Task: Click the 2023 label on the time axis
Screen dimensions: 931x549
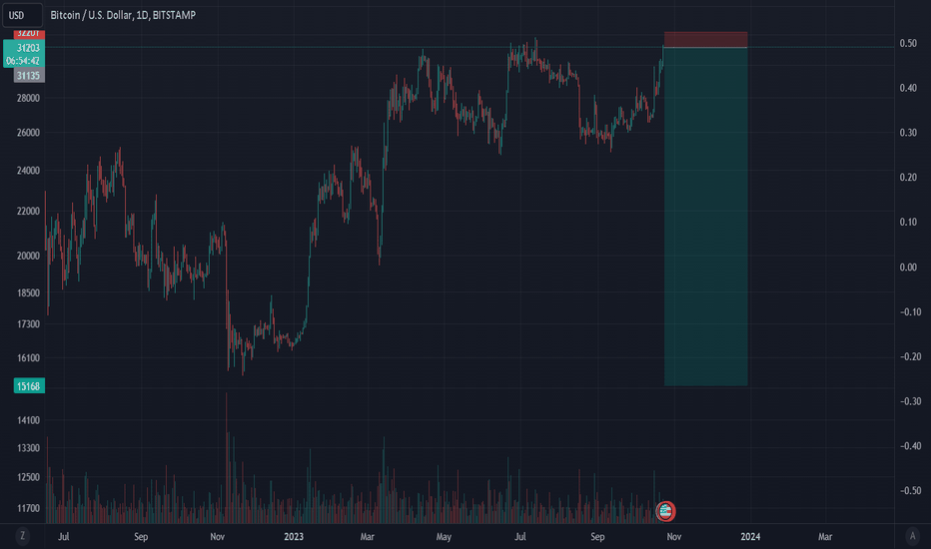Action: pyautogui.click(x=293, y=536)
